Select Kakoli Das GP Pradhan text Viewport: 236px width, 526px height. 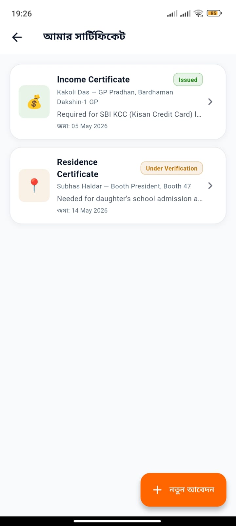tap(115, 97)
